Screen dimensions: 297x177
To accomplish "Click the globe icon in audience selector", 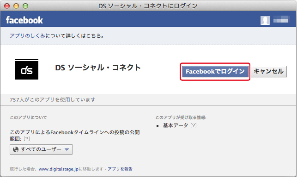I will click(x=16, y=149).
